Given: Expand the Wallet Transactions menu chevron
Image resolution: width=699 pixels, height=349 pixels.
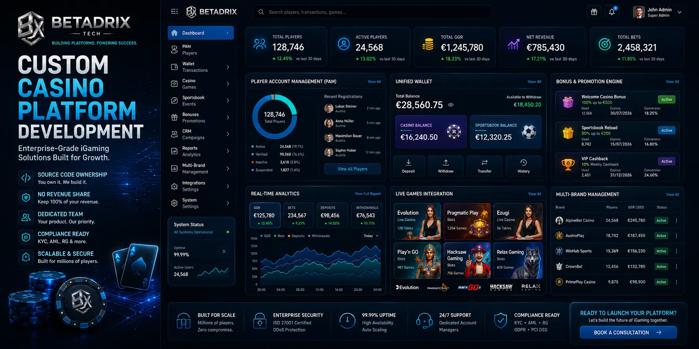Looking at the screenshot, I should tap(228, 67).
